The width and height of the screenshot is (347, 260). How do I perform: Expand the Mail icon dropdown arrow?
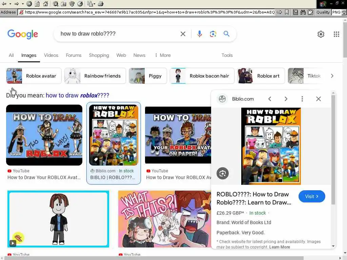pyautogui.click(x=94, y=4)
